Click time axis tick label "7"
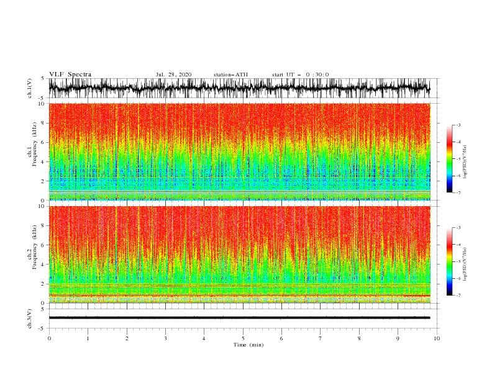The width and height of the screenshot is (492, 380). [321, 338]
